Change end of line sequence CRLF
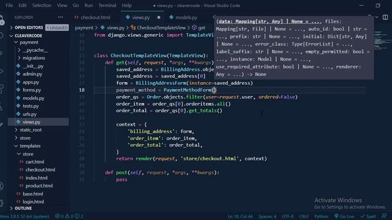392x220 pixels. coord(304,216)
